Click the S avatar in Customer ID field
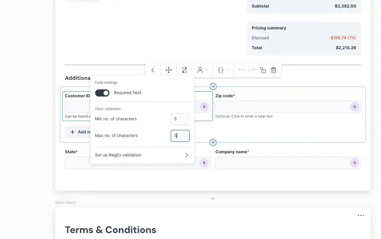The height and width of the screenshot is (239, 381). [204, 107]
